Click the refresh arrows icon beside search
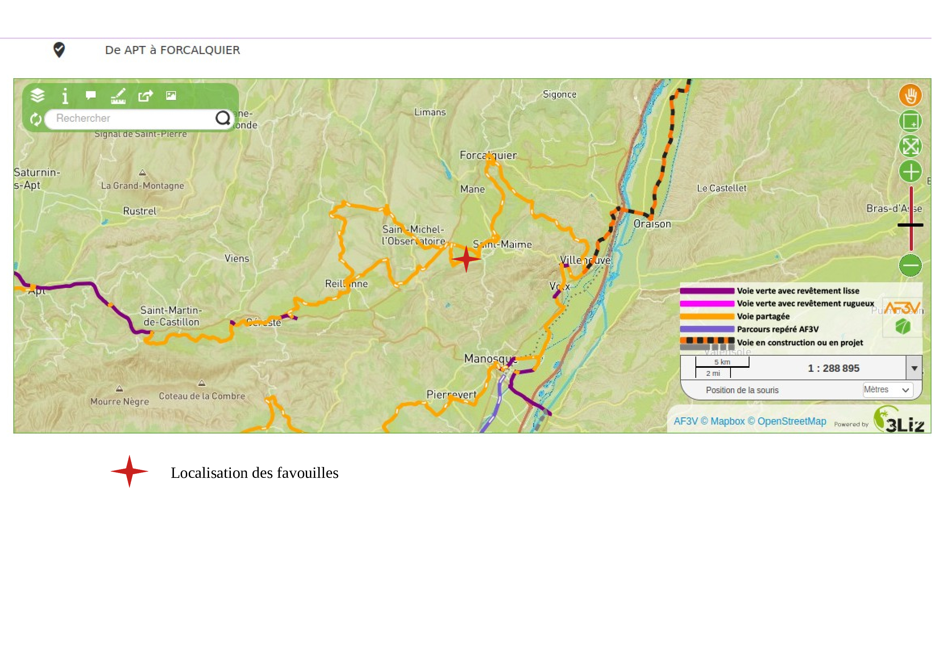The width and height of the screenshot is (944, 667). (x=36, y=119)
